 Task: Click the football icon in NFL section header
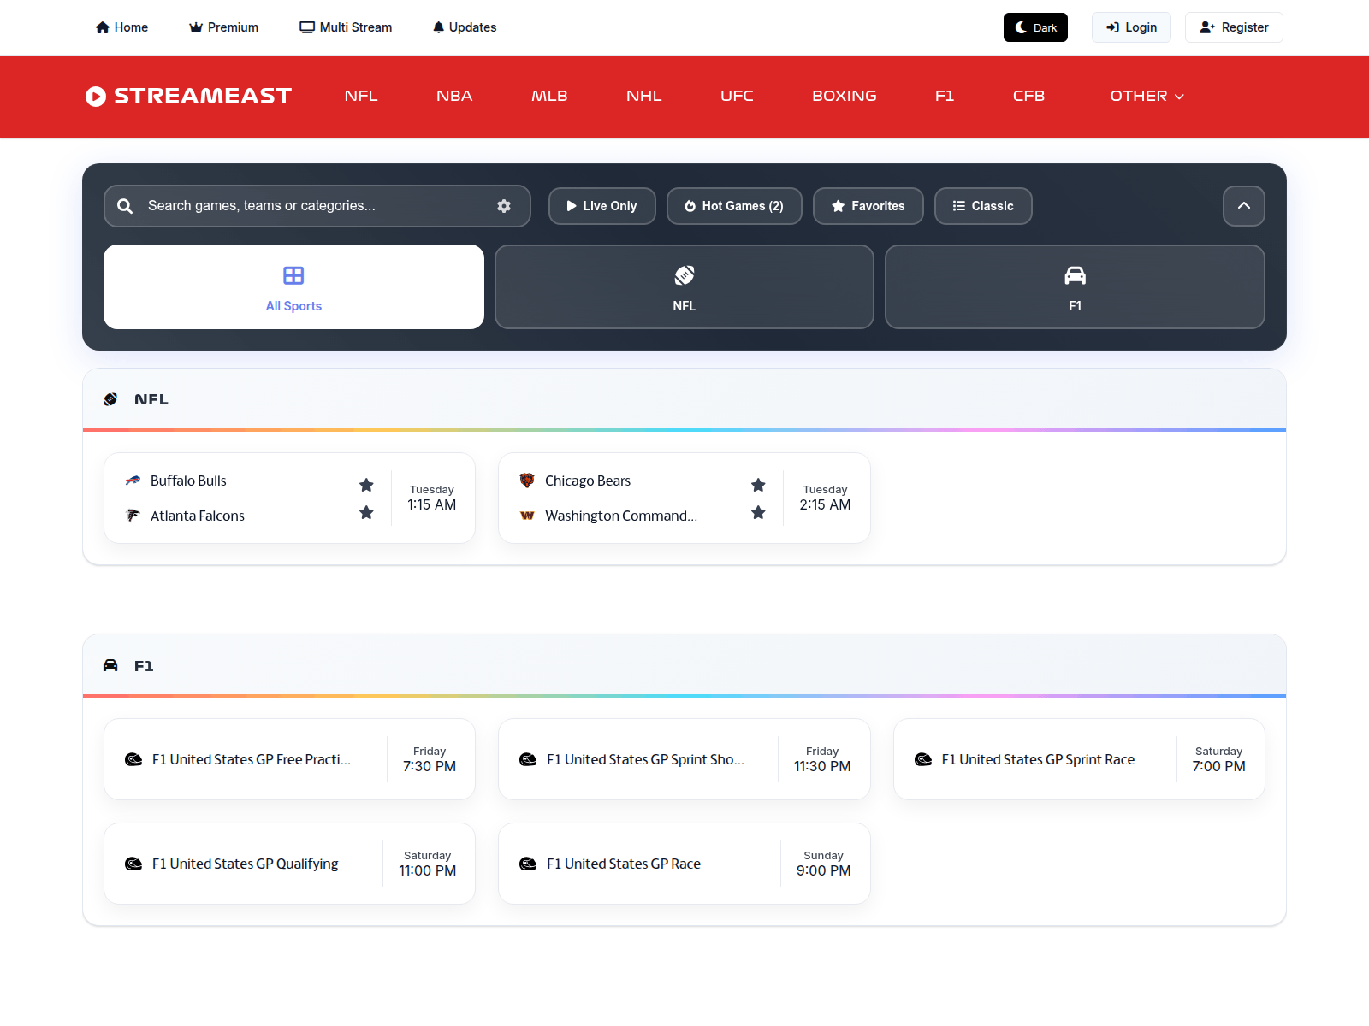110,399
